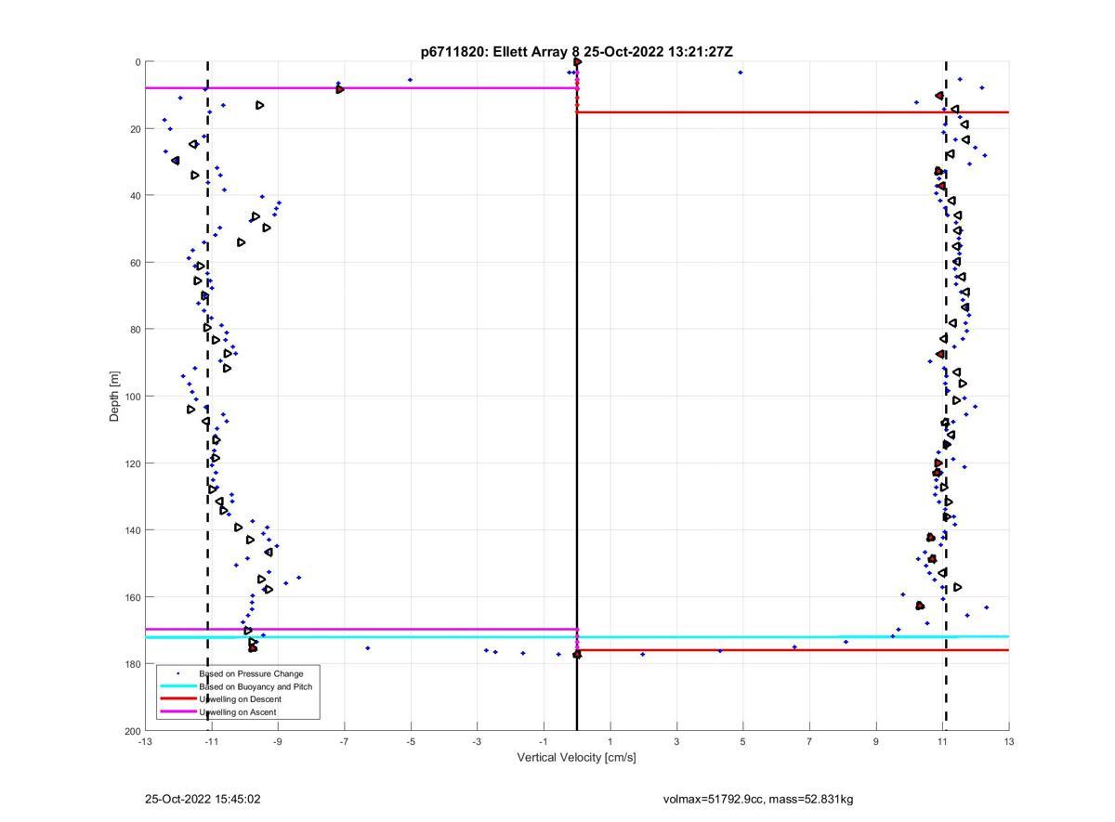1115x822 pixels.
Task: Select the "Depth [m]" y-axis label
Action: click(x=115, y=397)
